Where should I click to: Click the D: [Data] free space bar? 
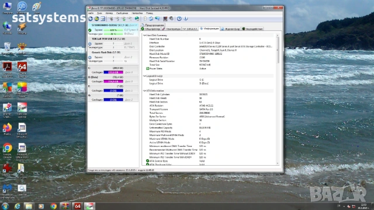coord(113,82)
